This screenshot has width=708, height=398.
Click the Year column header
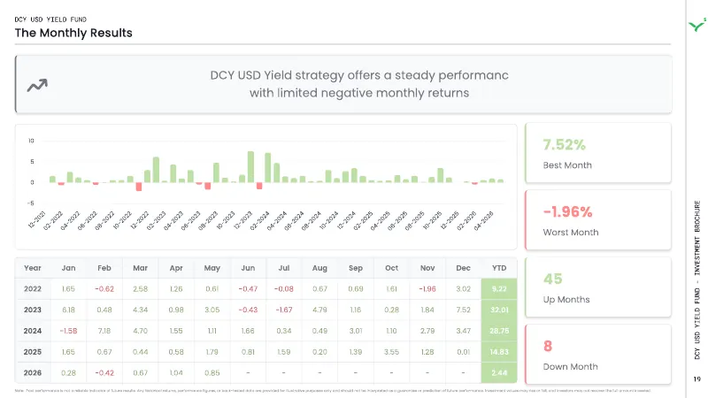coord(33,268)
